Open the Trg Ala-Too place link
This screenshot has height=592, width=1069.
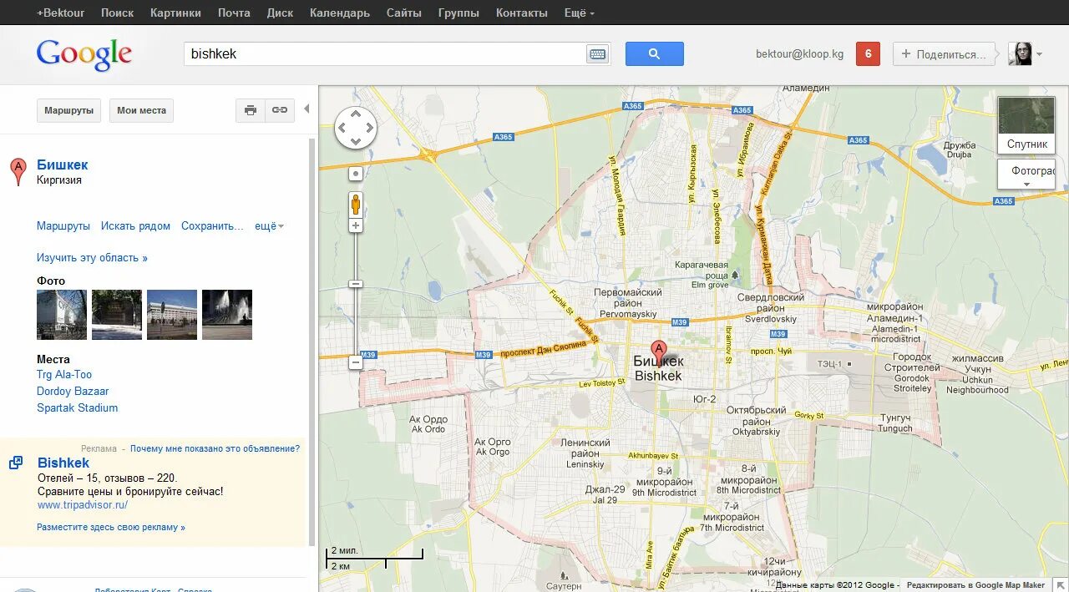point(64,375)
